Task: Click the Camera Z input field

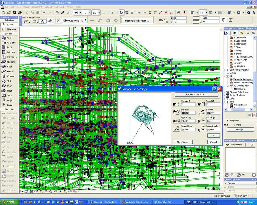Action: click(188, 104)
